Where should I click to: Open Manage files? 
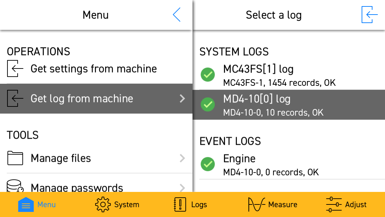point(96,158)
